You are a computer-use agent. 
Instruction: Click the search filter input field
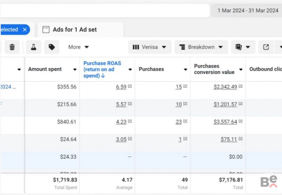(104, 10)
